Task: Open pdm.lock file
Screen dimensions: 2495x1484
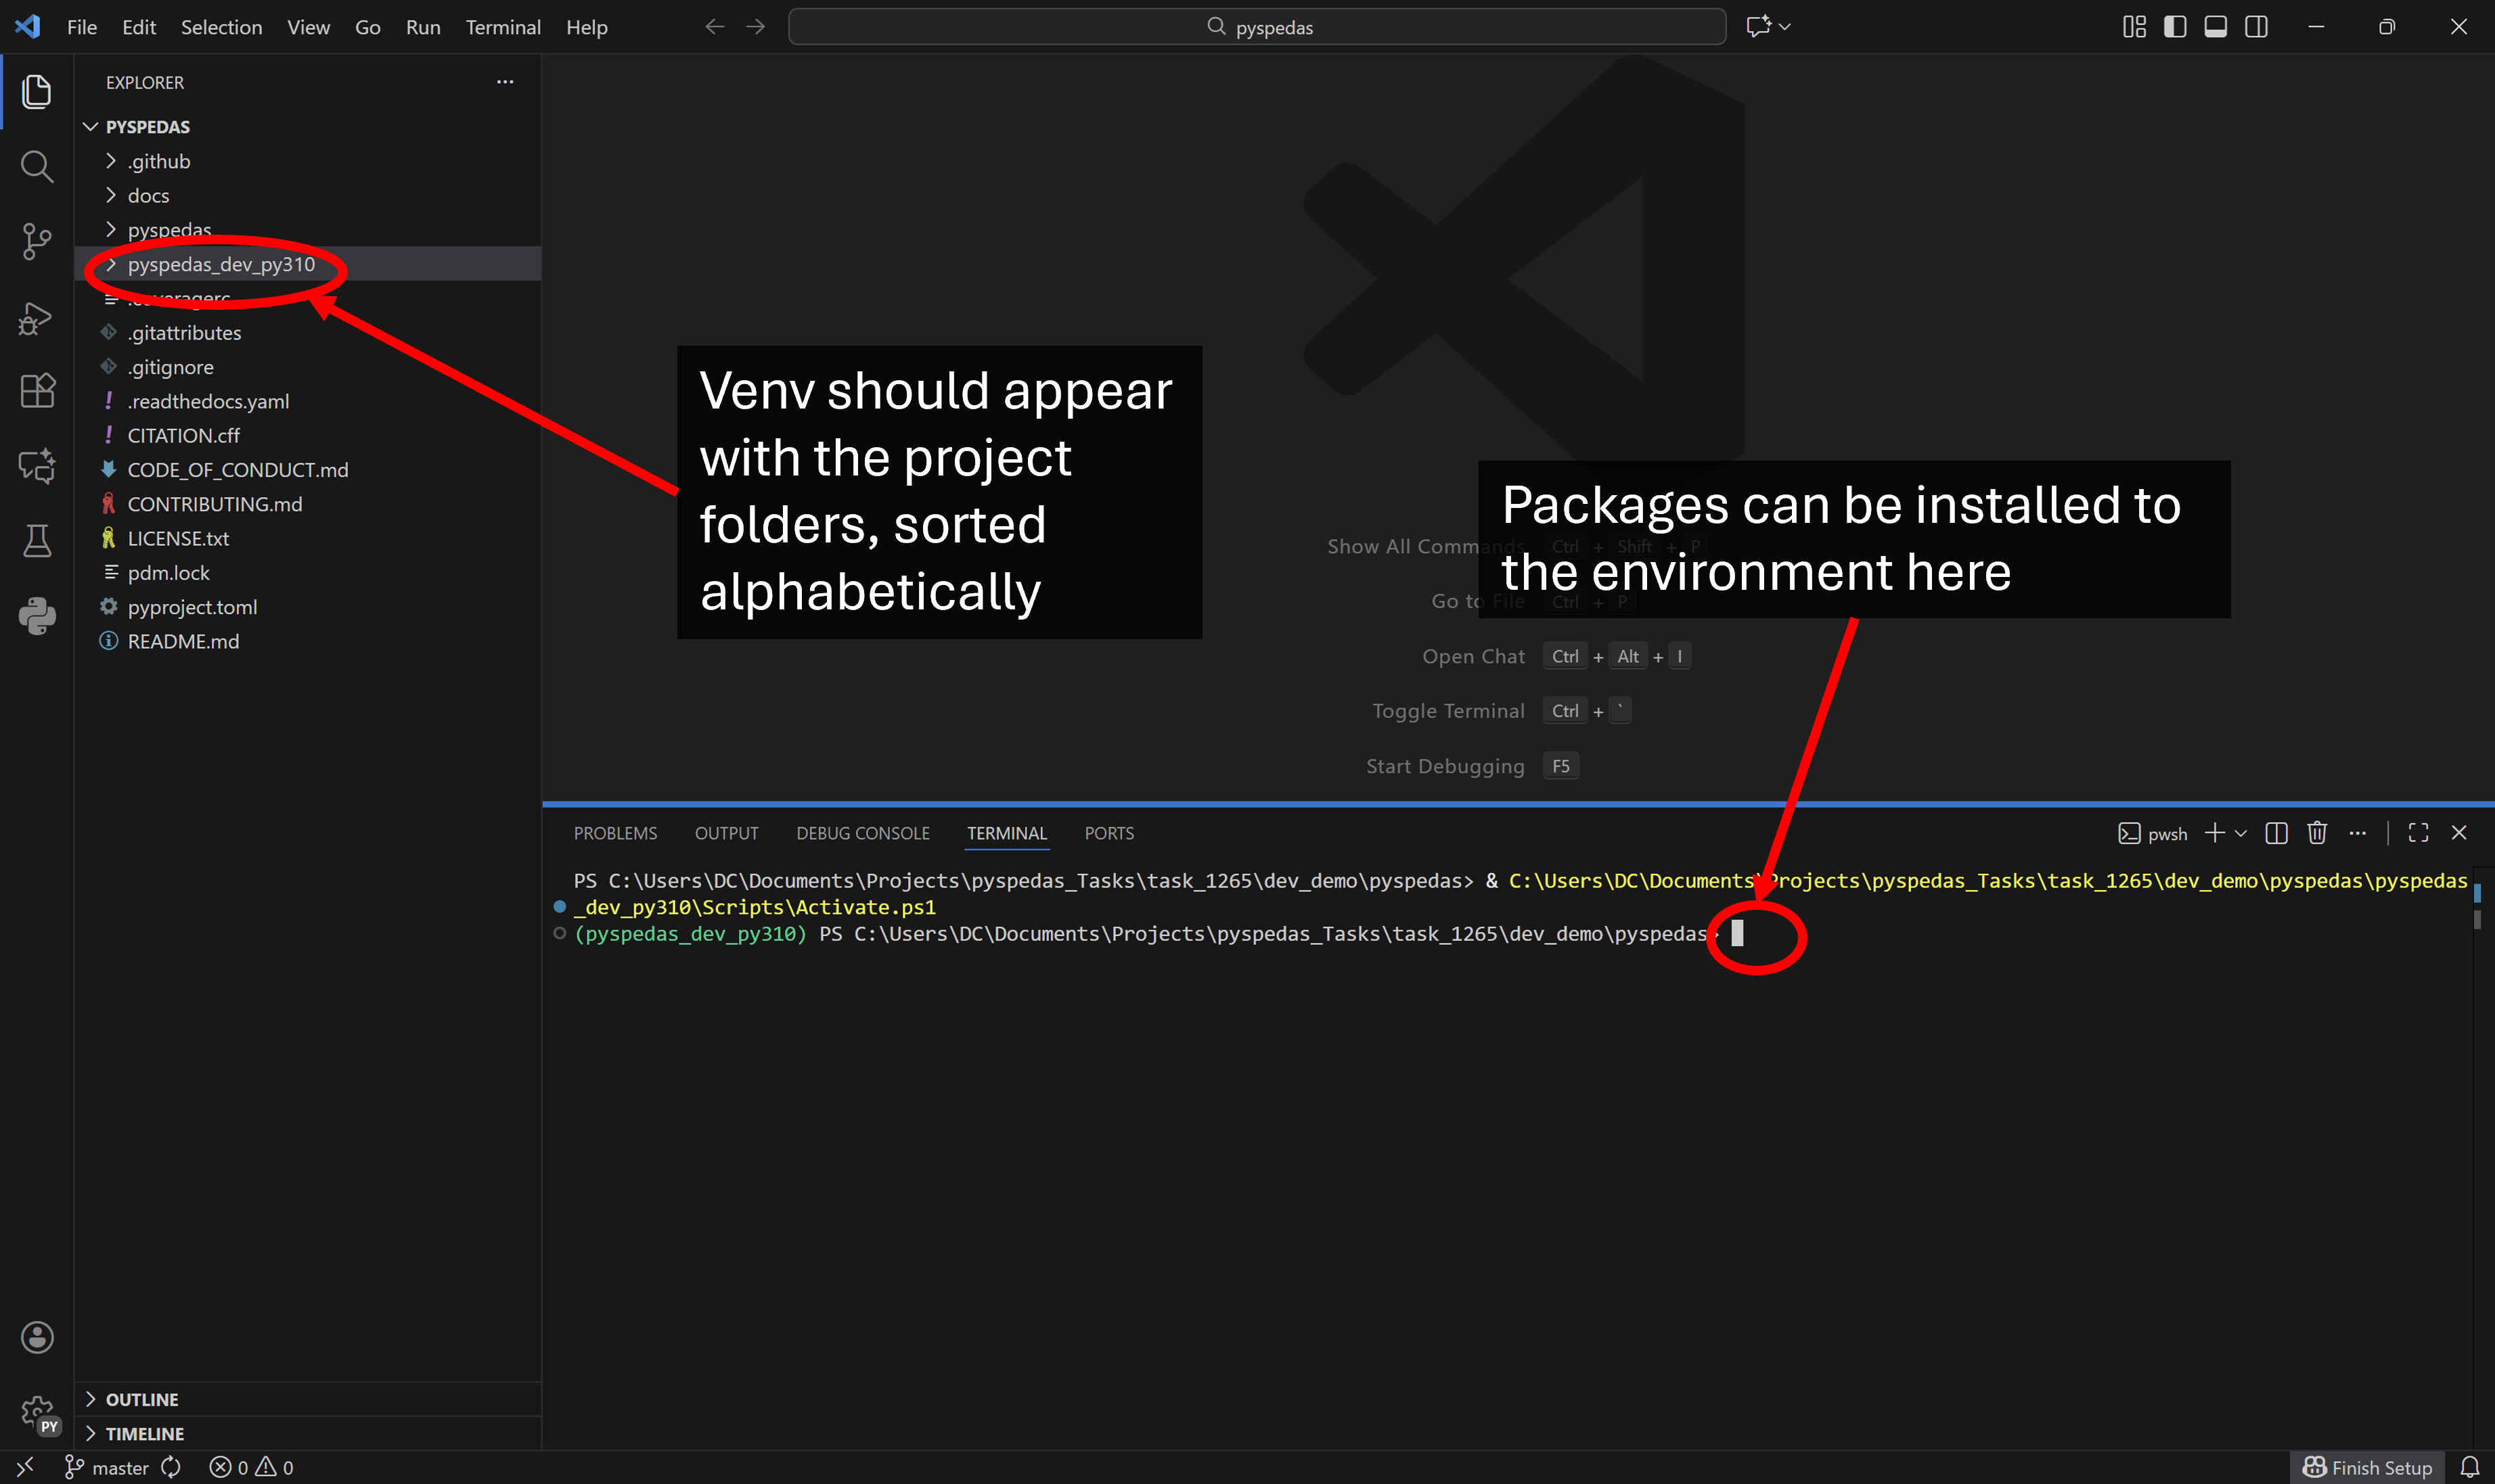Action: (308, 573)
